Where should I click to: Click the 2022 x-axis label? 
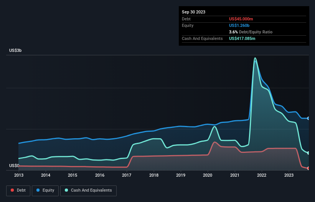[x=262, y=175]
